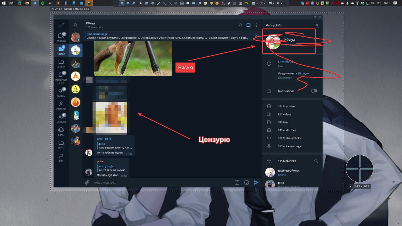Viewport: 402px width, 226px height.
Task: Open the Тэсты folder
Action: click(61, 144)
